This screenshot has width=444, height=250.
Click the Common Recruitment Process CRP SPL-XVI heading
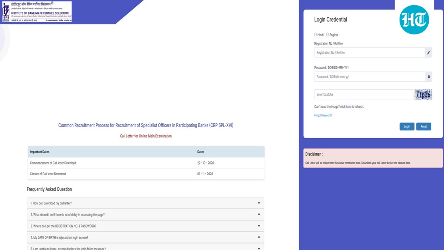146,125
